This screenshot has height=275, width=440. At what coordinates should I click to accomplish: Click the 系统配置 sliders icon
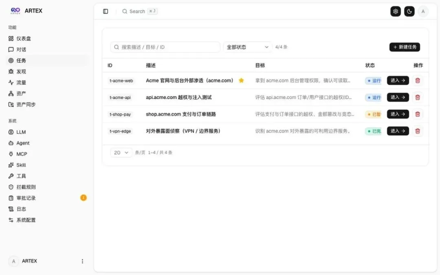pyautogui.click(x=11, y=220)
